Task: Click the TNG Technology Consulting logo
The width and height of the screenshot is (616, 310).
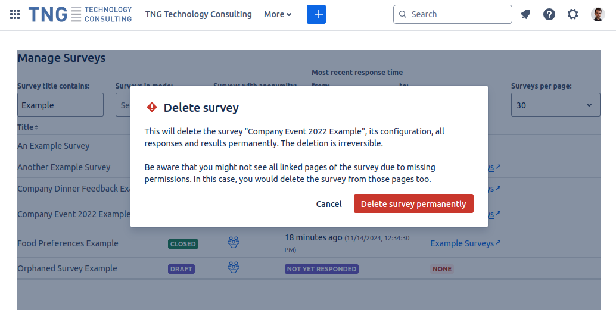Action: coord(80,14)
